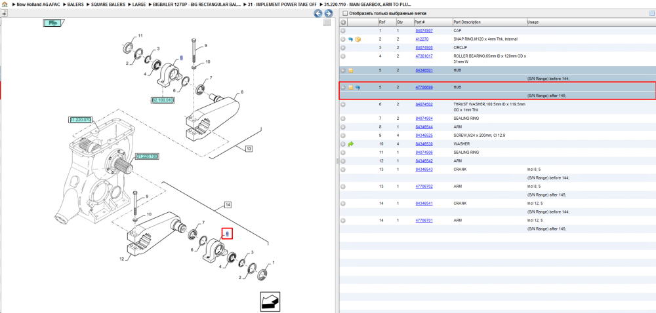Viewport: 656px width, 313px height.
Task: Sort by the Part # column header
Action: click(x=432, y=22)
